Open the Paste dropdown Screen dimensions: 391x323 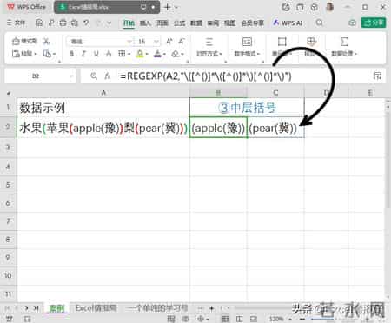pyautogui.click(x=24, y=54)
